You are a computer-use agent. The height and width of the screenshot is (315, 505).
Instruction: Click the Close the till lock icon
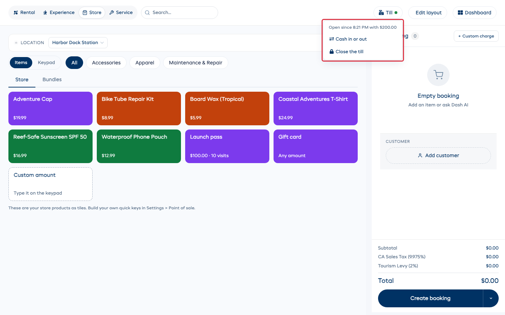pyautogui.click(x=331, y=51)
